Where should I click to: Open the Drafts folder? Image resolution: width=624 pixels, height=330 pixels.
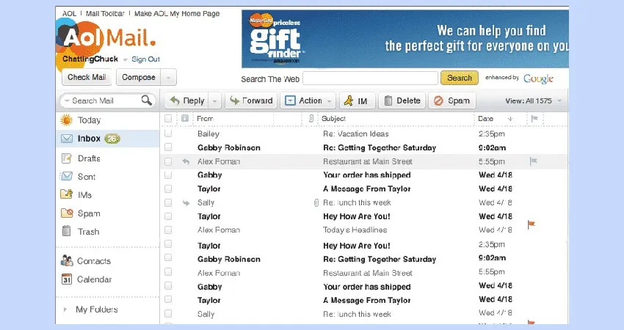89,158
